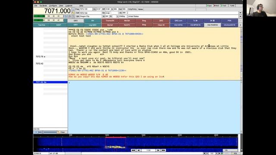The width and height of the screenshot is (276, 155).
Task: Click the CQ-THOR16 macro button
Action: pyautogui.click(x=212, y=25)
